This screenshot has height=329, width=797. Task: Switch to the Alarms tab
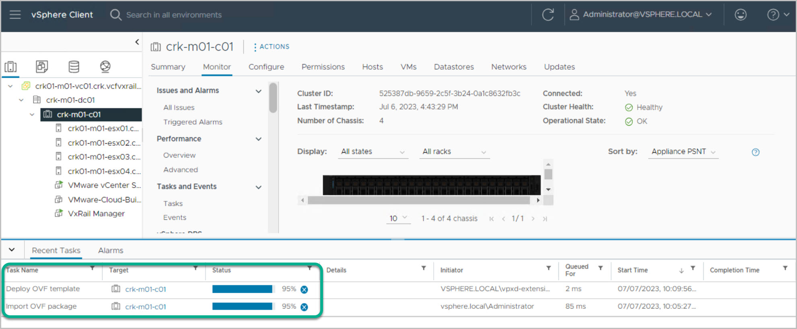click(x=111, y=250)
